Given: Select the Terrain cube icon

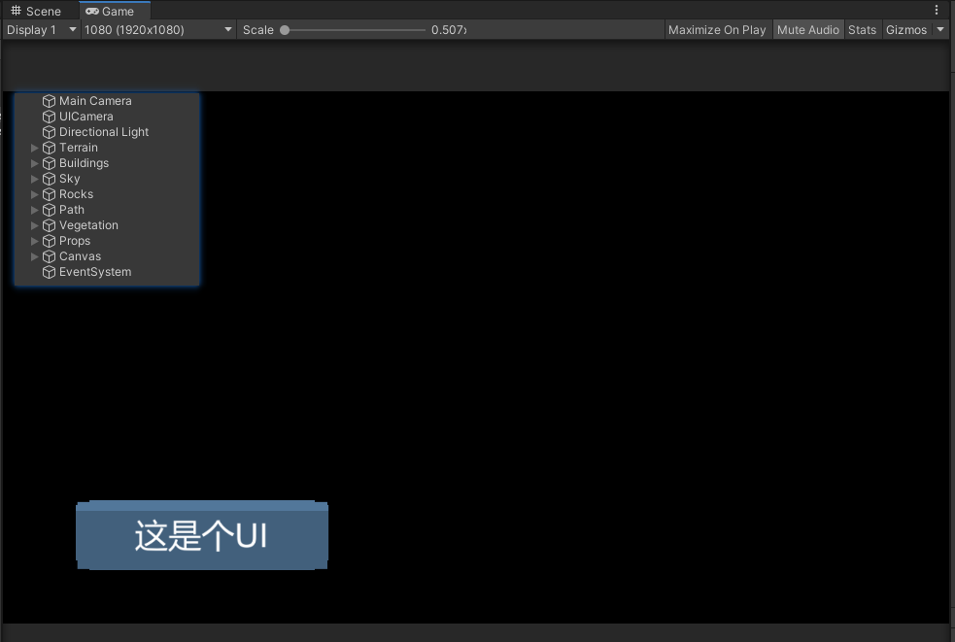Looking at the screenshot, I should 49,147.
